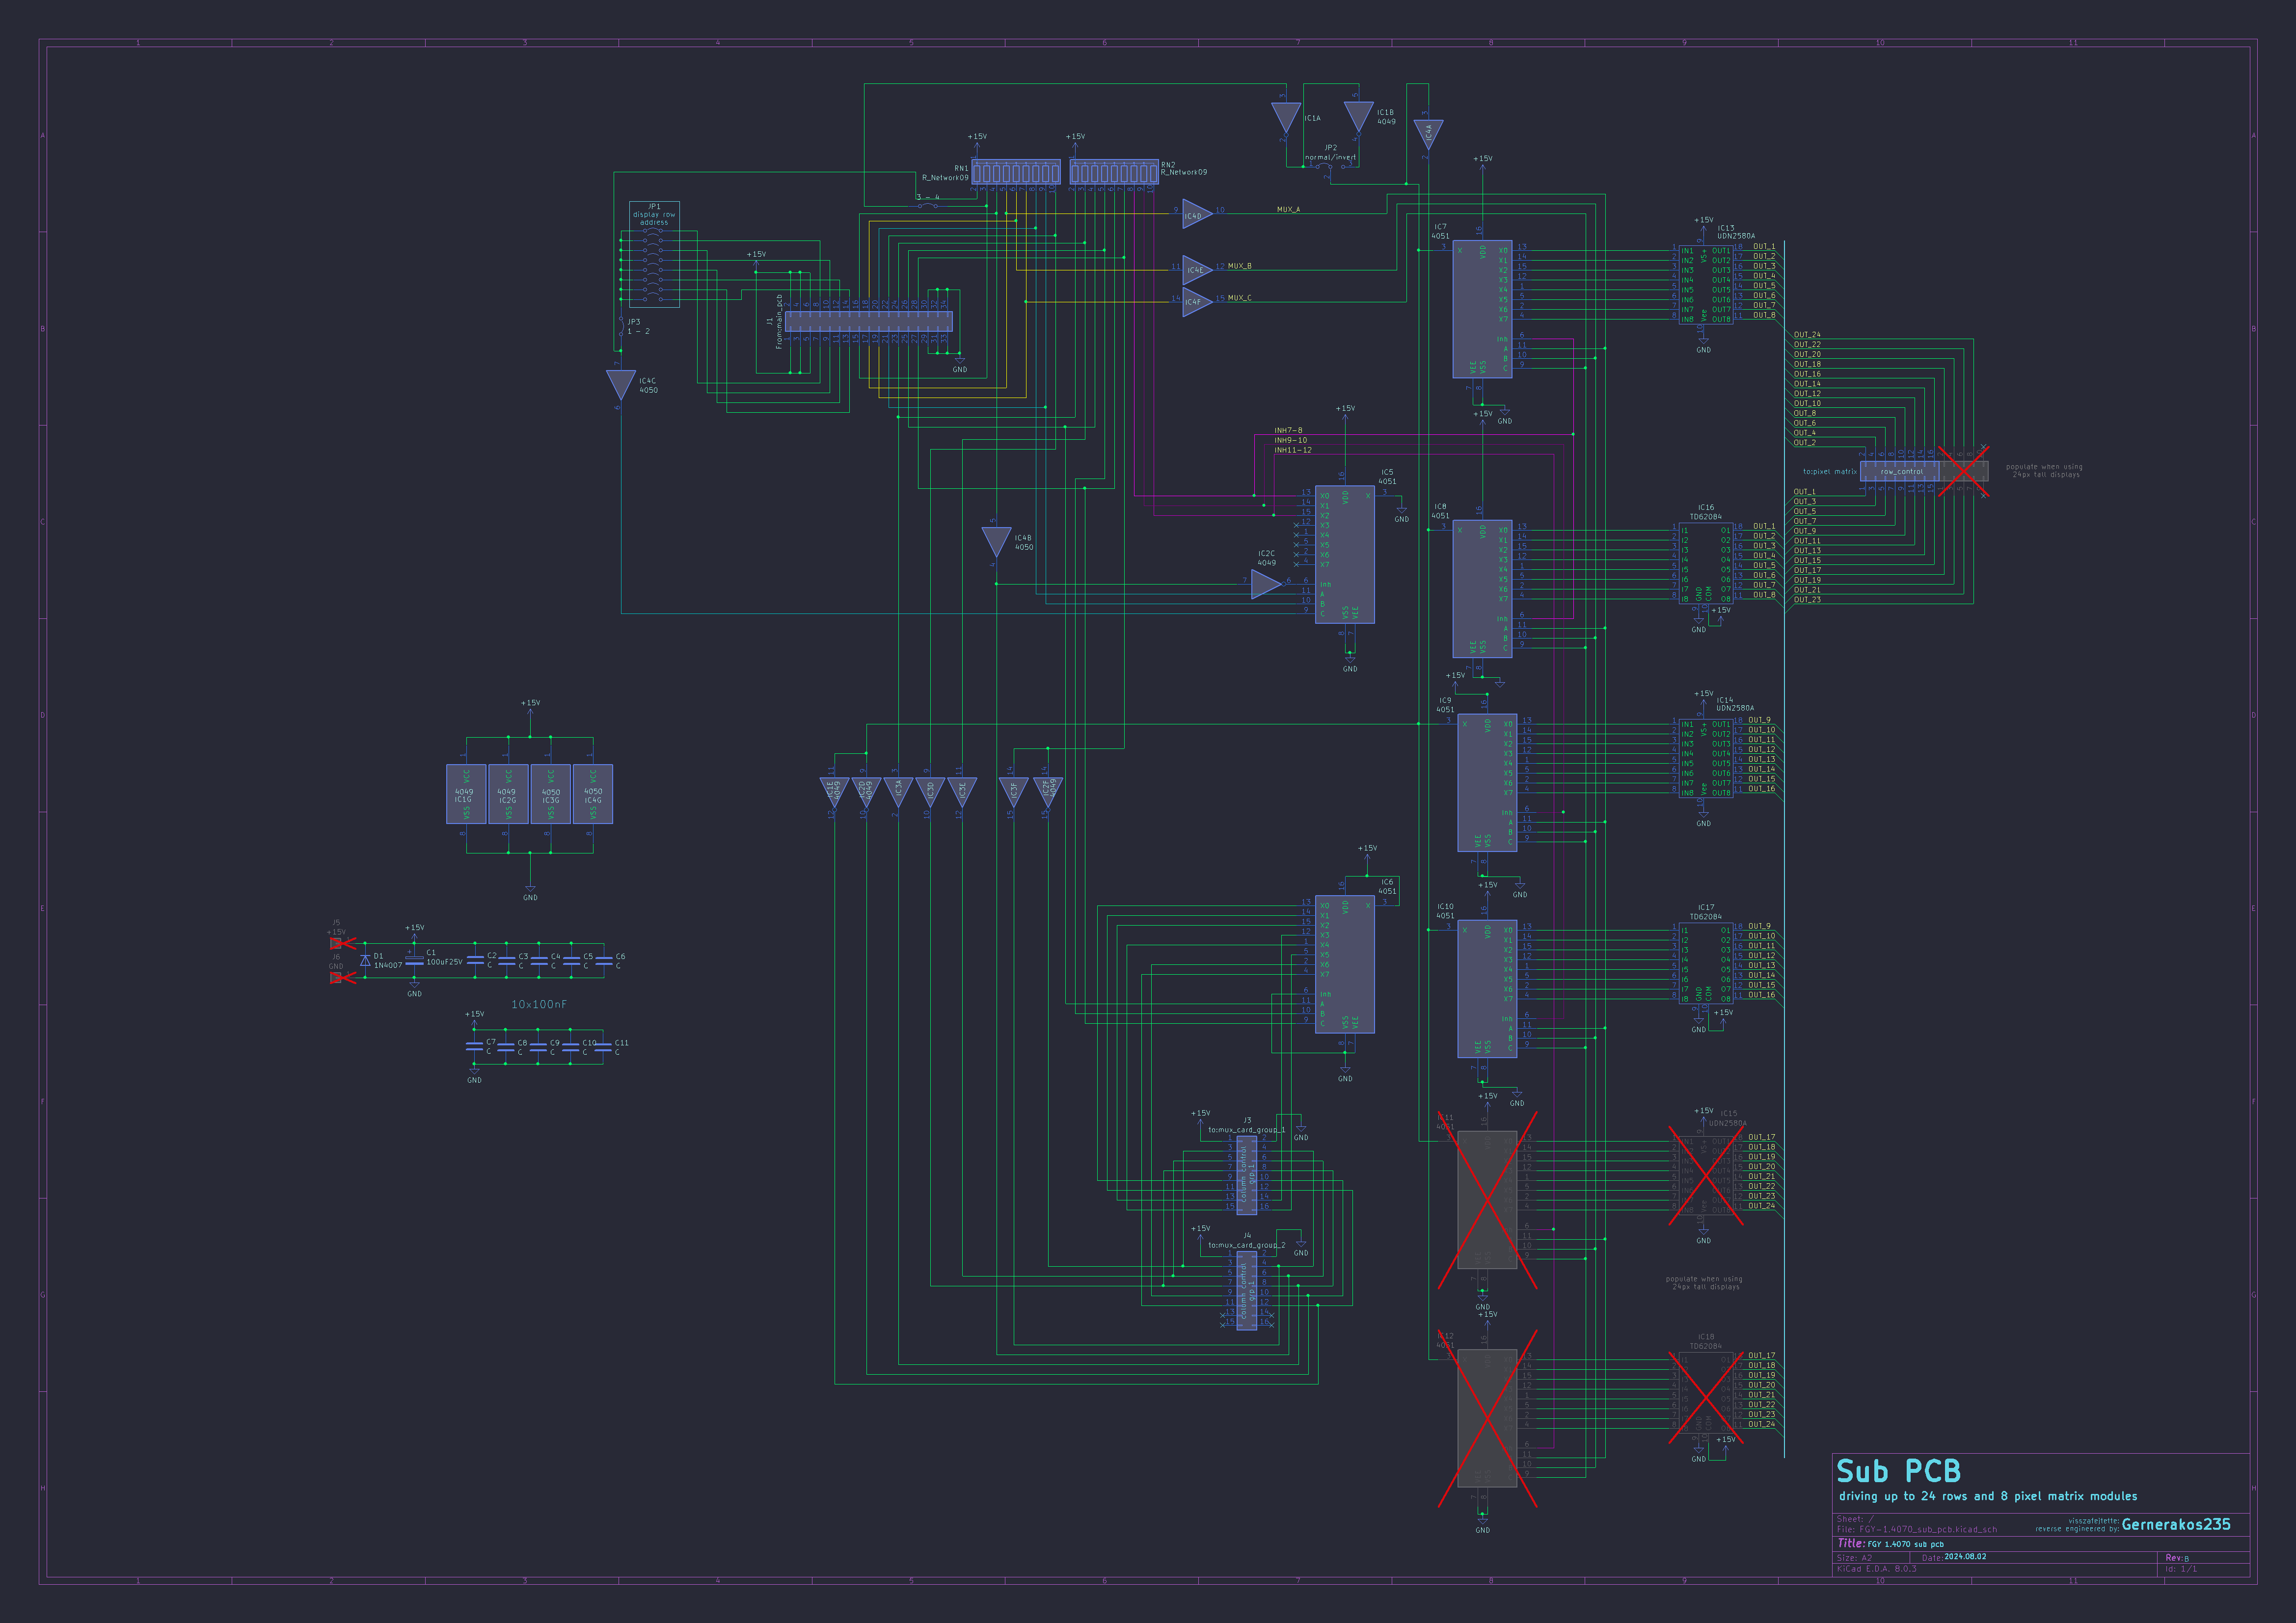
Task: Click the IC14 UDN2580A driver symbol
Action: point(1705,758)
